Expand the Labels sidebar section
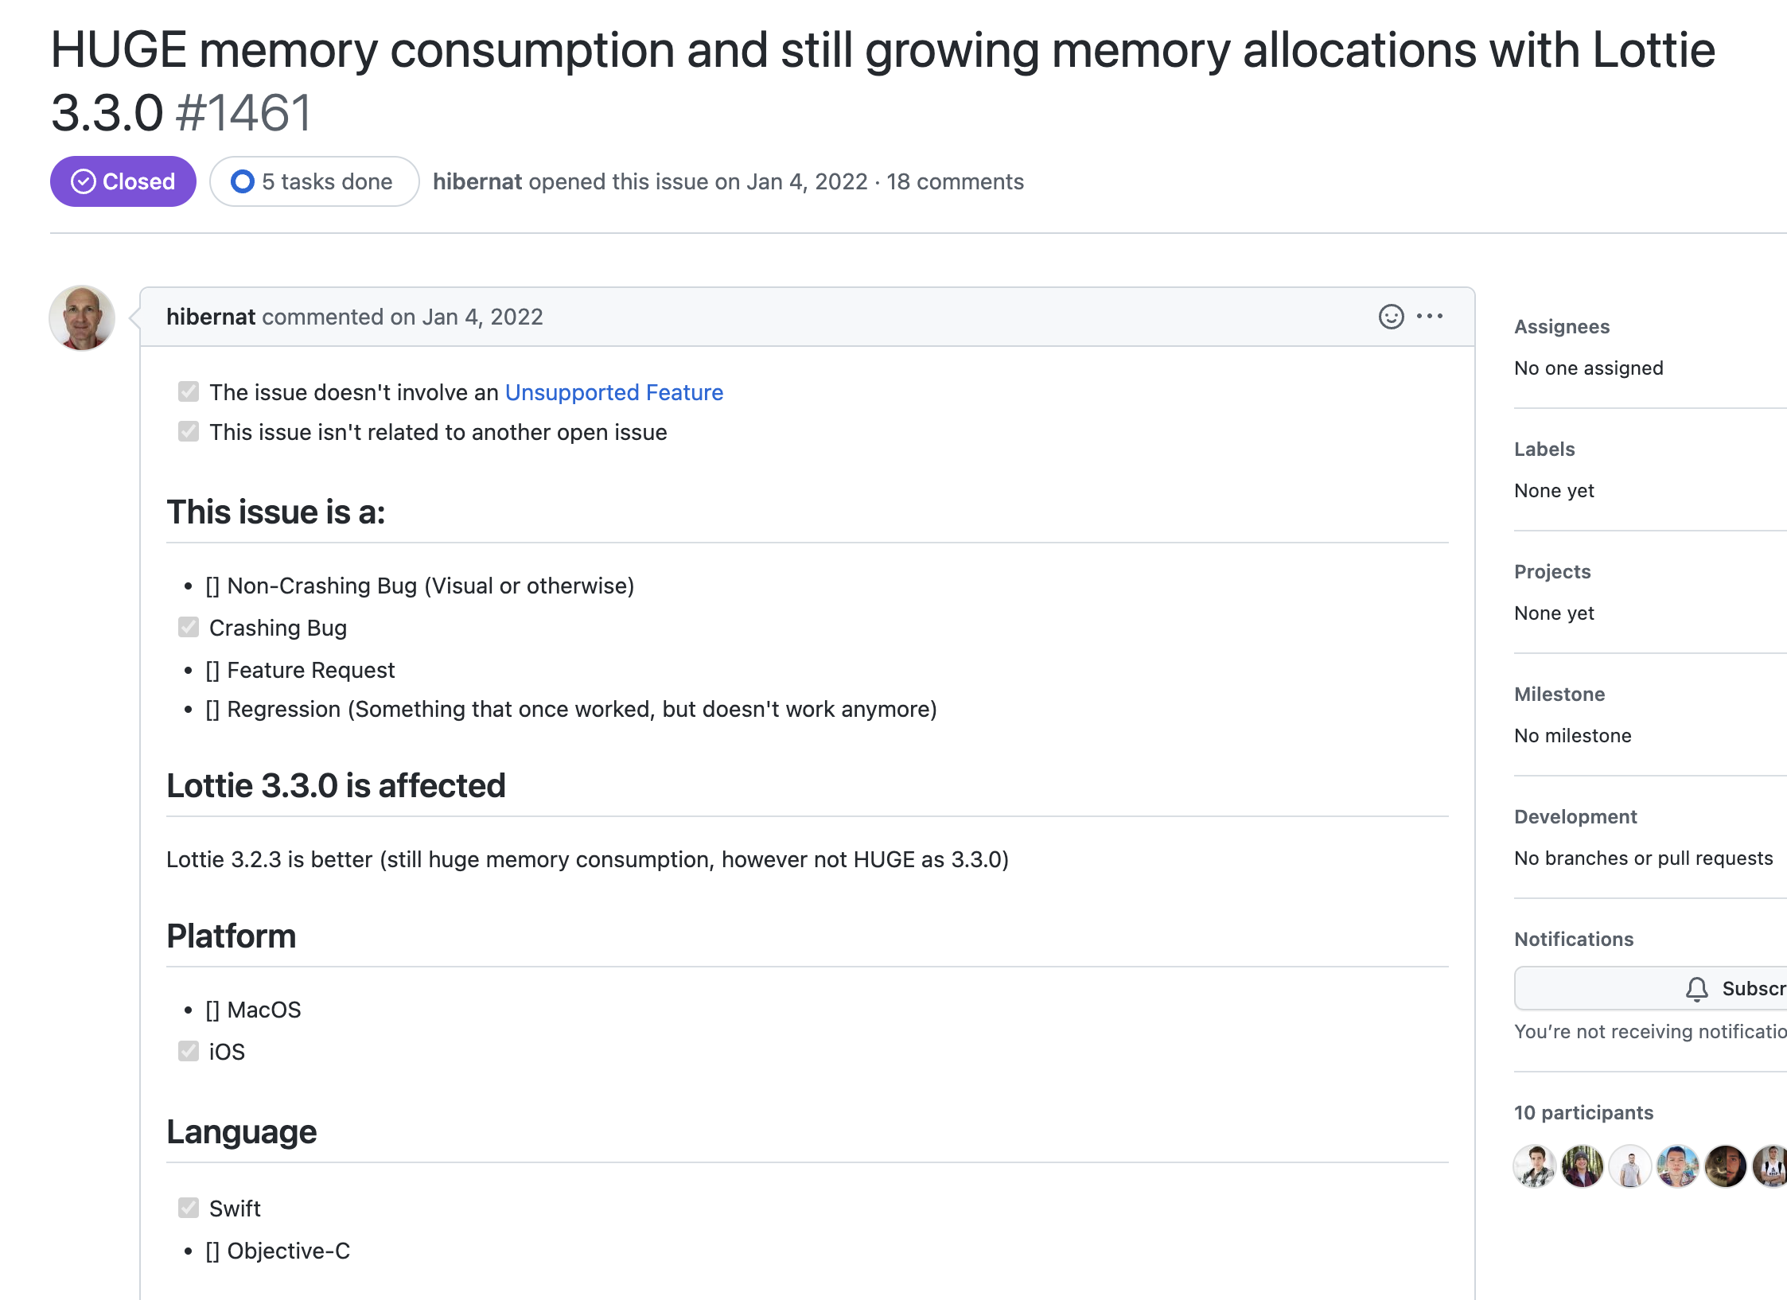The image size is (1787, 1300). (1544, 450)
